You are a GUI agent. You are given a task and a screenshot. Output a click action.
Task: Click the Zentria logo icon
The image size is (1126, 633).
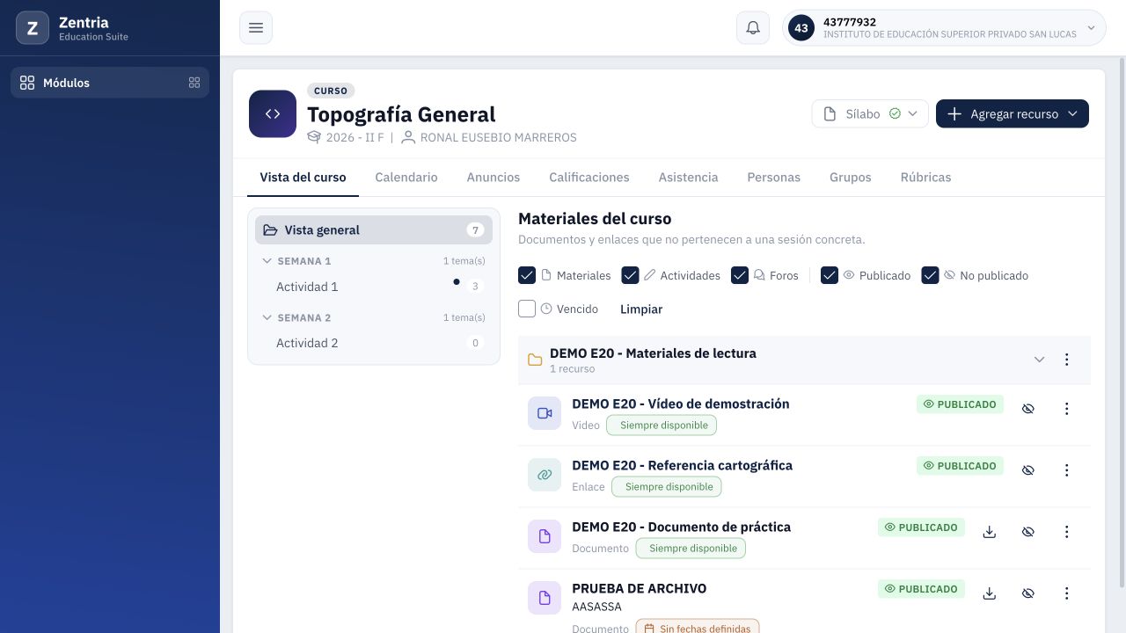coord(33,28)
